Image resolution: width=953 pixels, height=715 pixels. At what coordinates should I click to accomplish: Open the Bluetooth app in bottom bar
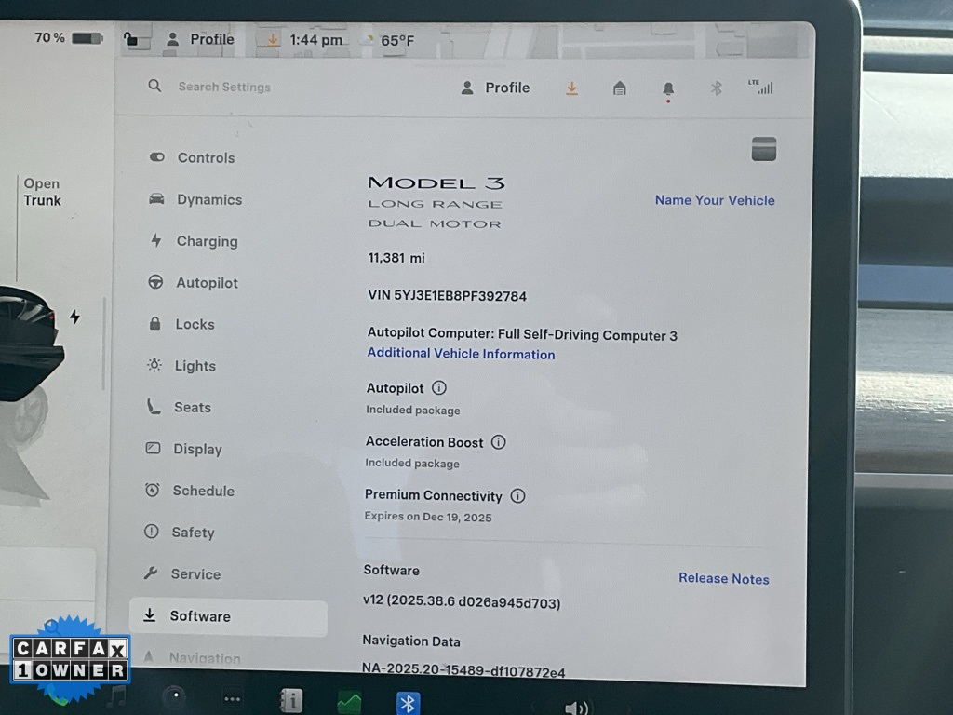tap(408, 703)
